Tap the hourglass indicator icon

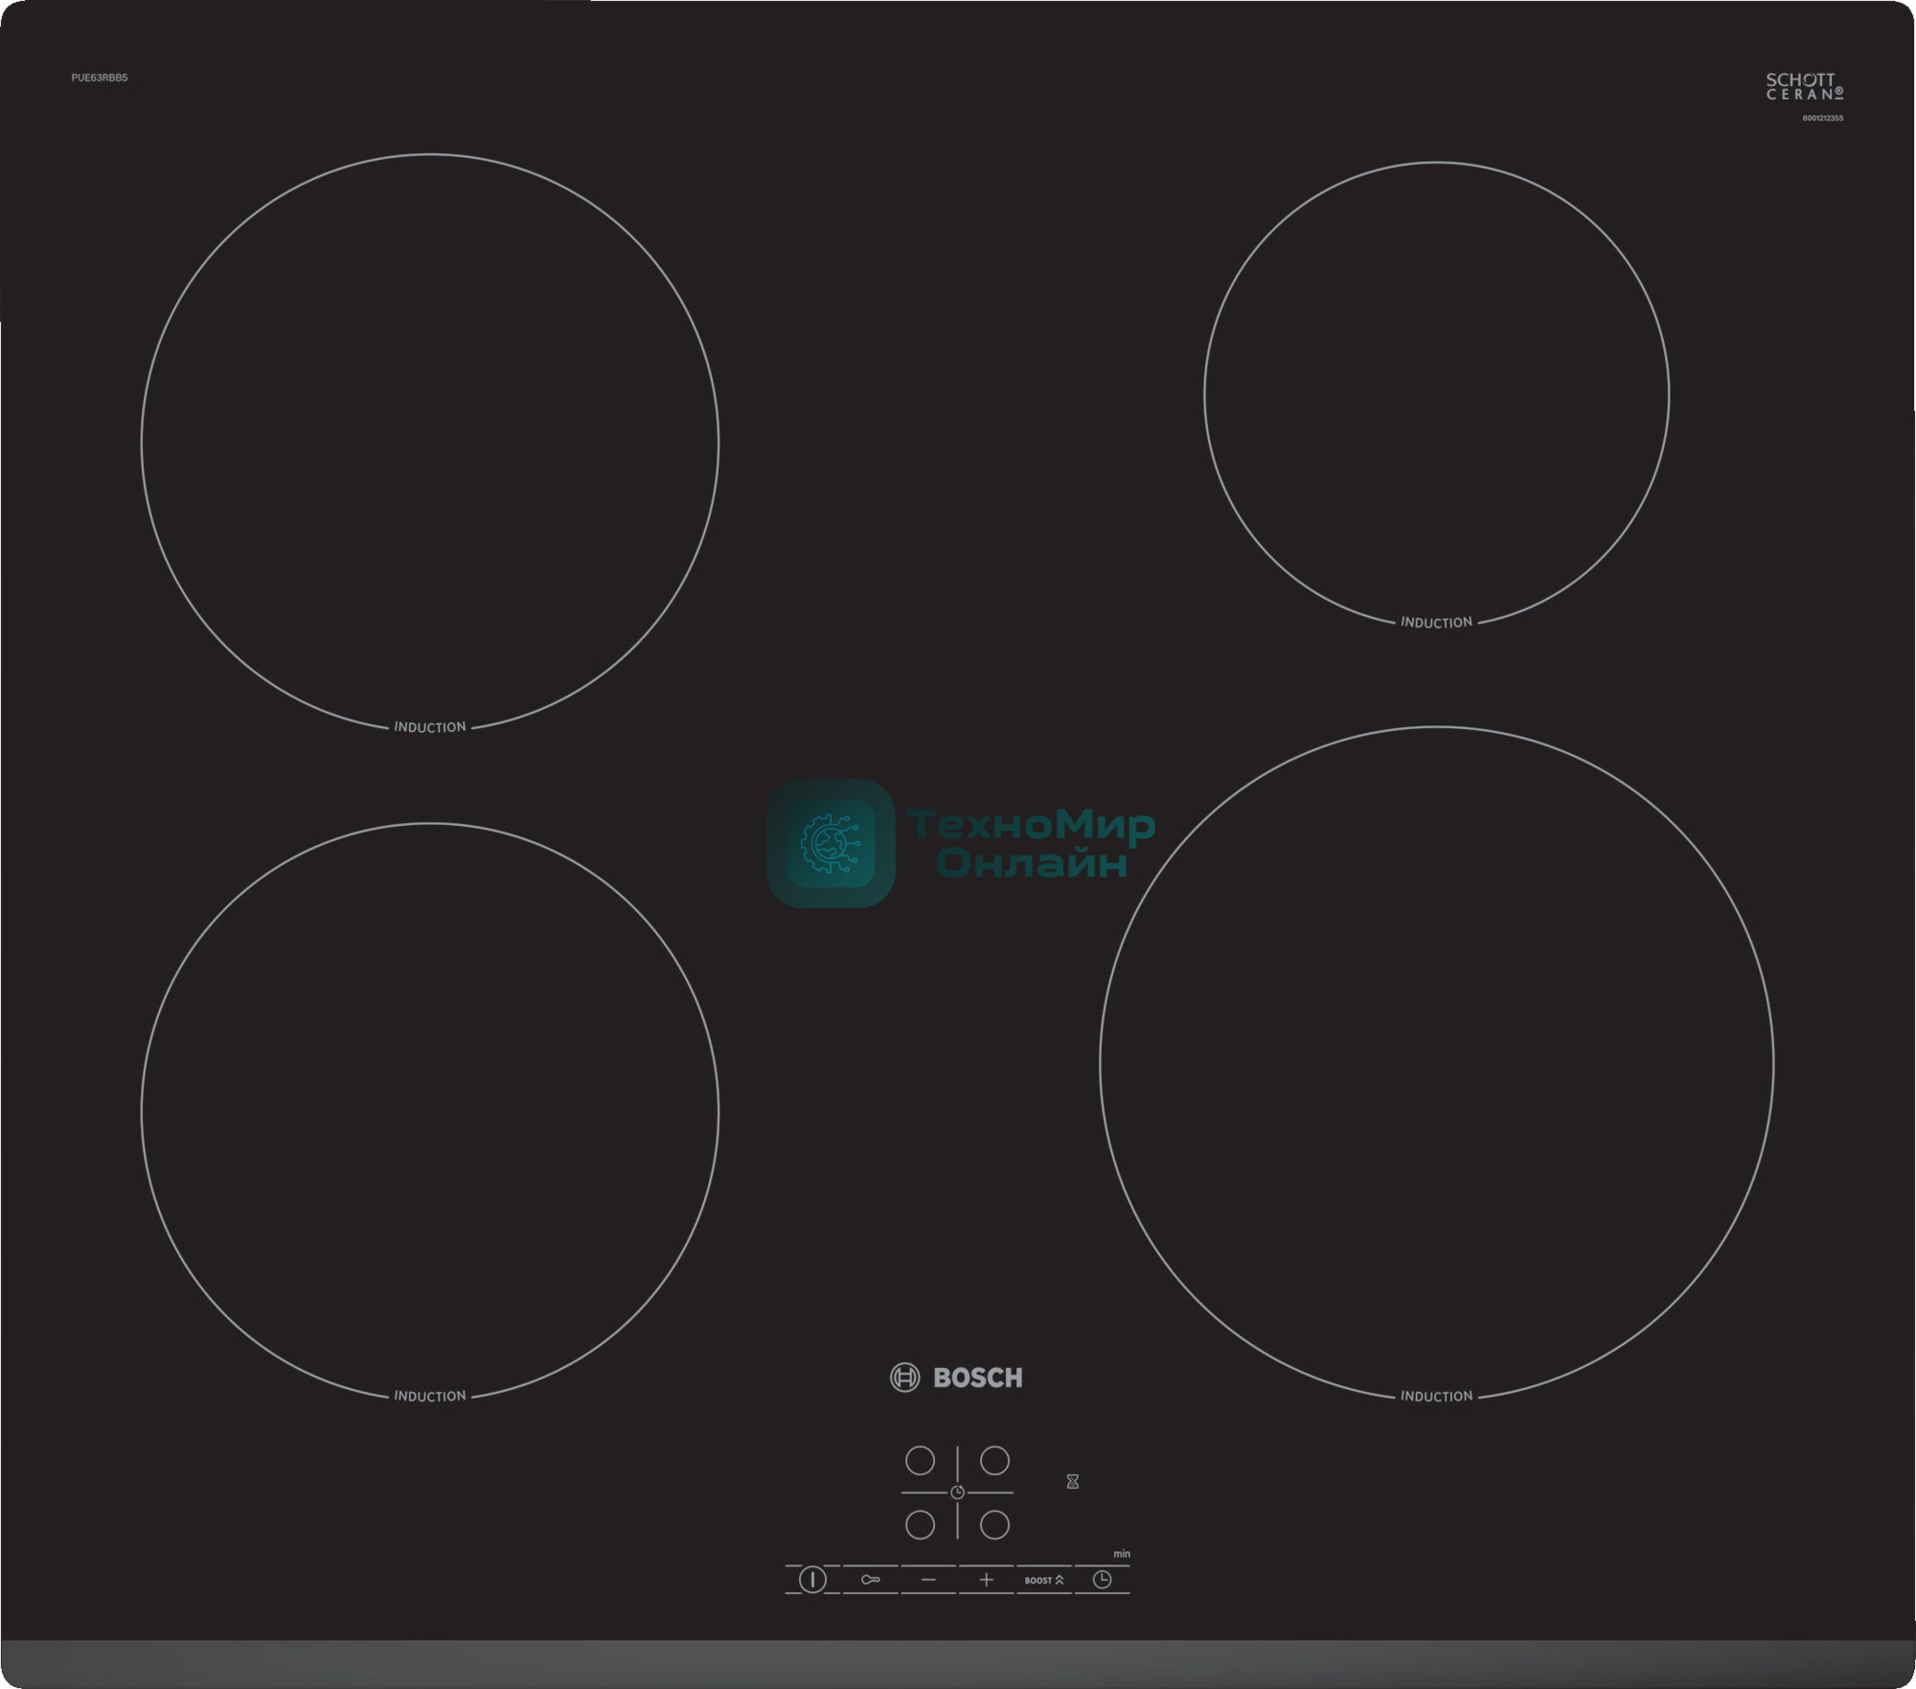click(x=1072, y=1482)
